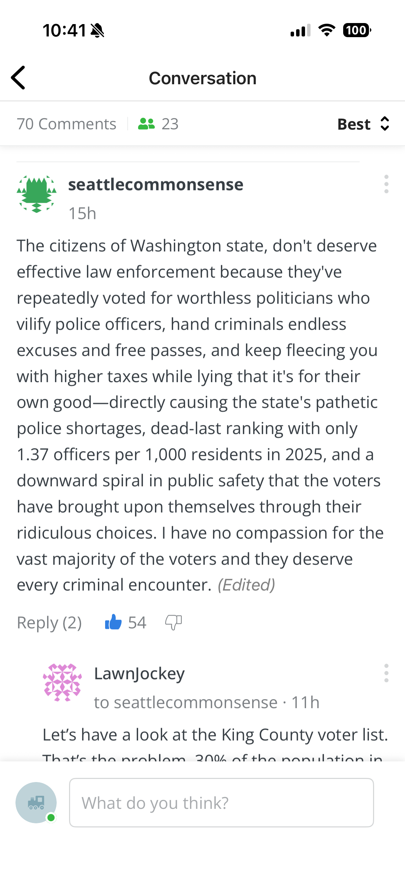The height and width of the screenshot is (879, 405).
Task: Dislike the seattlecommonsense comment with thumbs down
Action: [x=173, y=622]
